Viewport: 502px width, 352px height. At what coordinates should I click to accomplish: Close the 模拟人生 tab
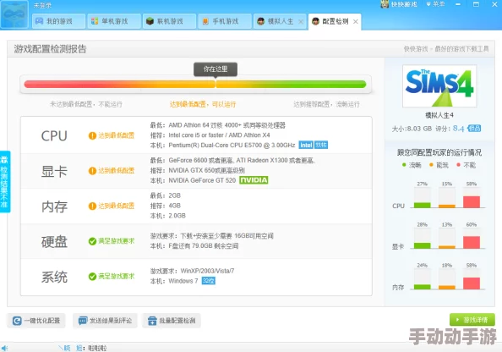click(301, 21)
